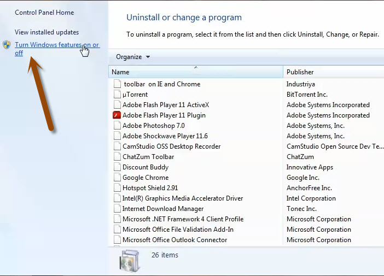
Task: Click the 'Industriya' publisher cell
Action: coord(301,84)
